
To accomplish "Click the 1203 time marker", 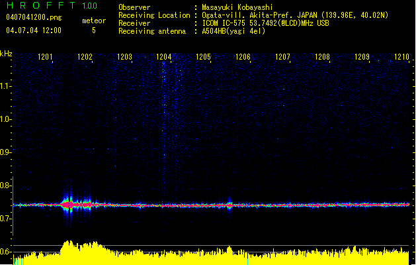I will pyautogui.click(x=124, y=57).
